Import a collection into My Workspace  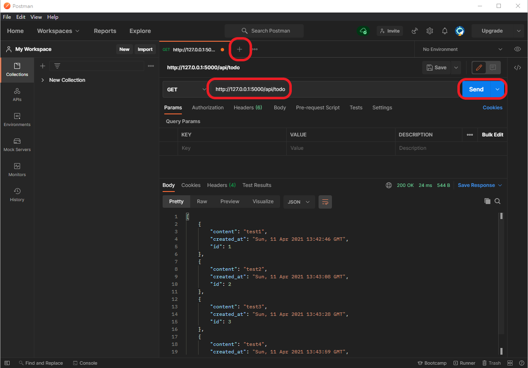(145, 49)
